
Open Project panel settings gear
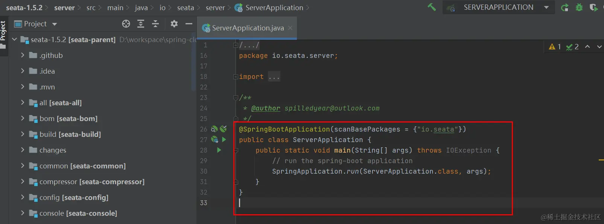click(x=174, y=24)
